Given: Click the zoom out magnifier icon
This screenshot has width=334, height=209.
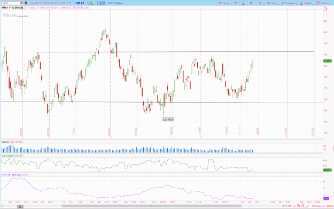Looking at the screenshot, I should click(x=303, y=206).
